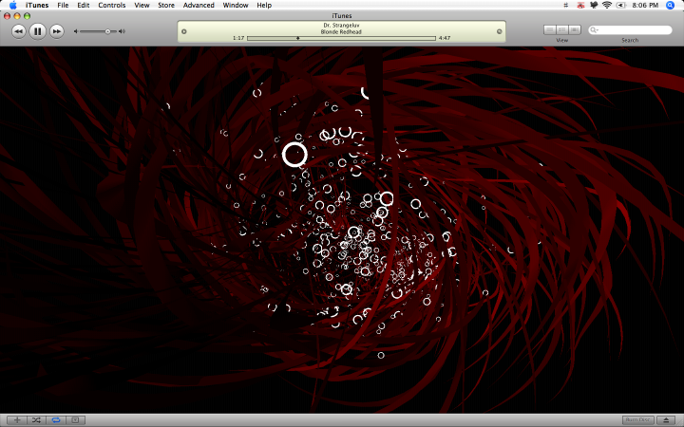Open the Store menu
The image size is (684, 427).
[x=166, y=6]
